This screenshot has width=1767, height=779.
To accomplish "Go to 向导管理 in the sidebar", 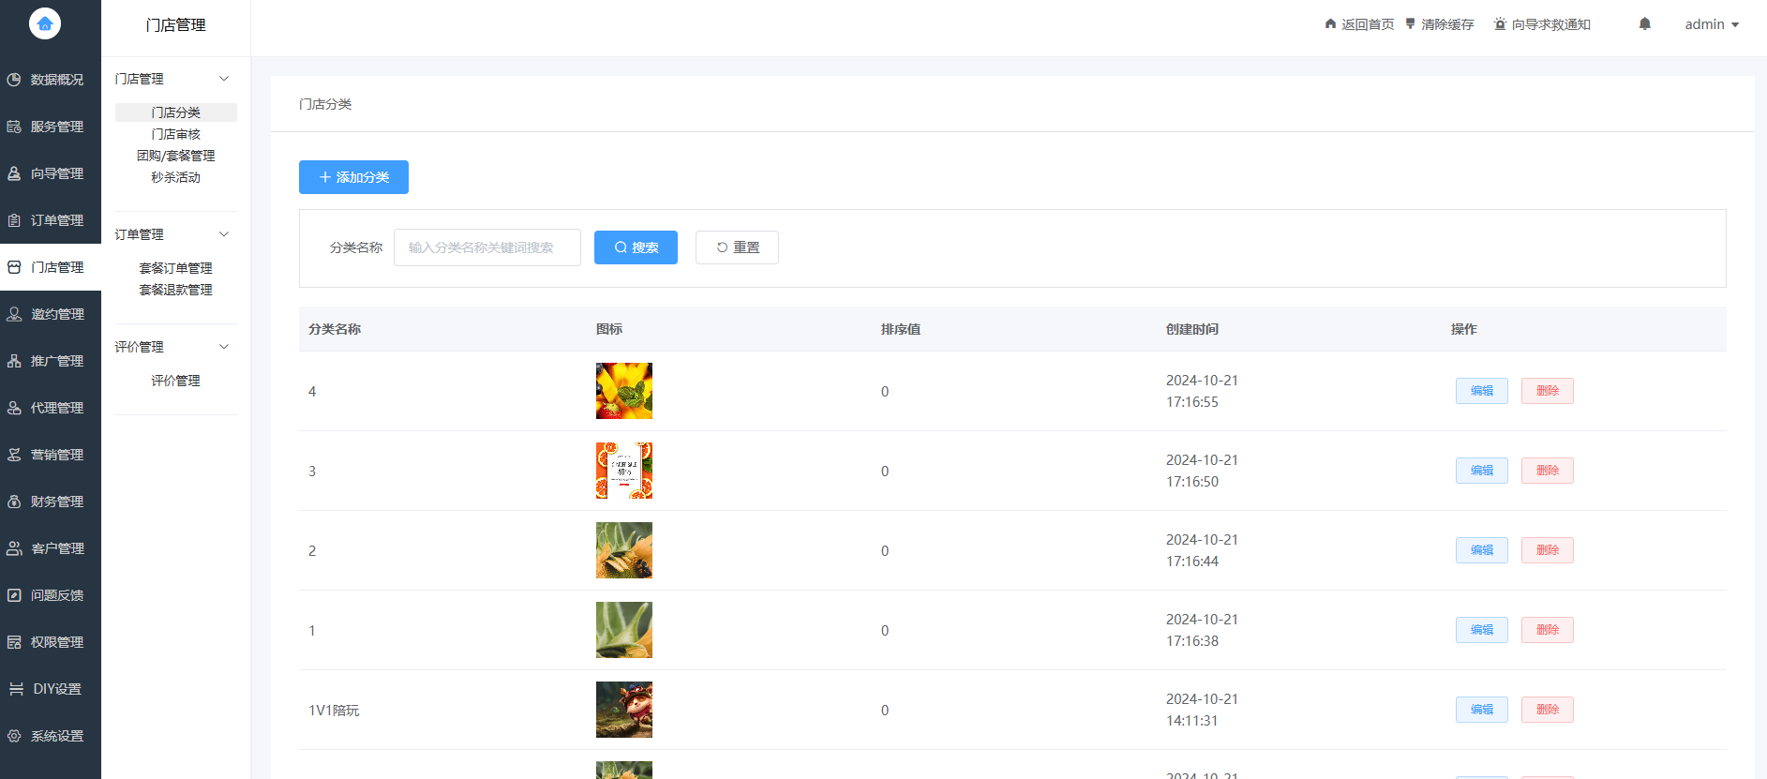I will click(x=51, y=173).
